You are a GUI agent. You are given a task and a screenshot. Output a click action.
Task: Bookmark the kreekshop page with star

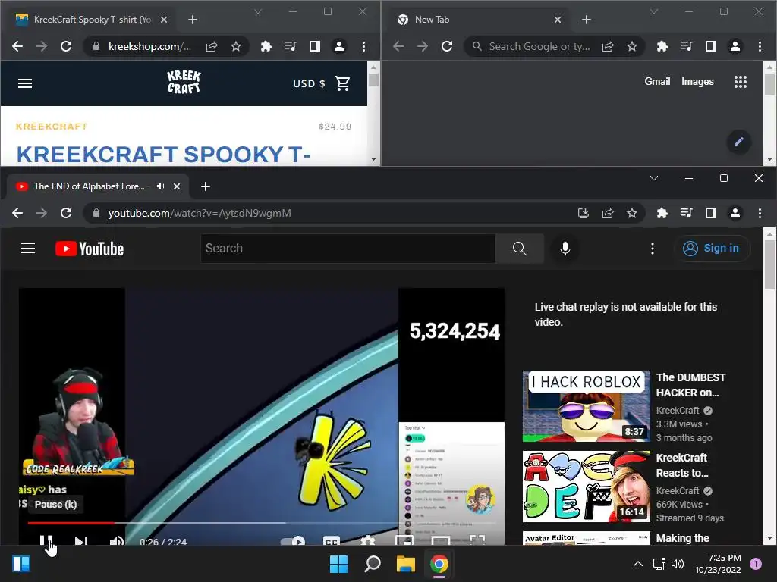[x=236, y=46]
